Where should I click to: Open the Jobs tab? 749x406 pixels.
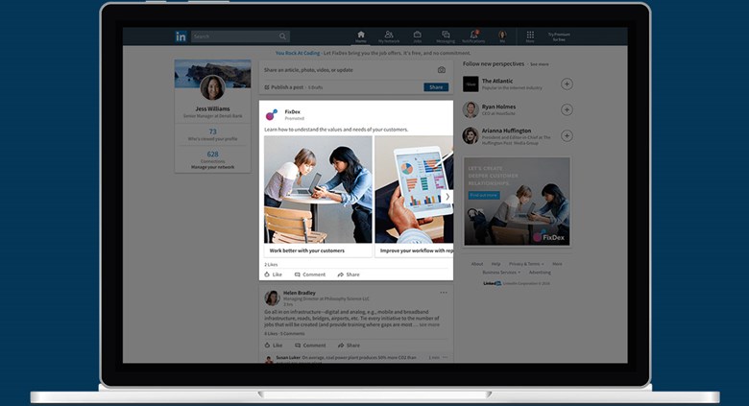coord(417,36)
